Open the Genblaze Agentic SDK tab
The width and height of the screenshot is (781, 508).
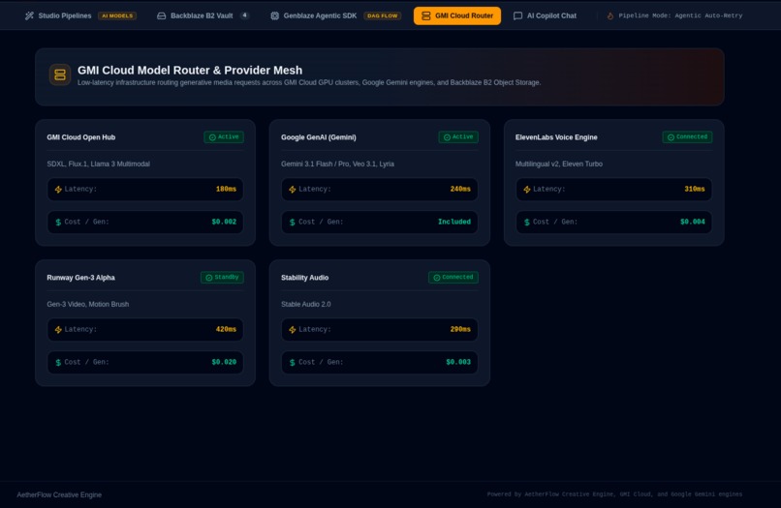pos(335,15)
